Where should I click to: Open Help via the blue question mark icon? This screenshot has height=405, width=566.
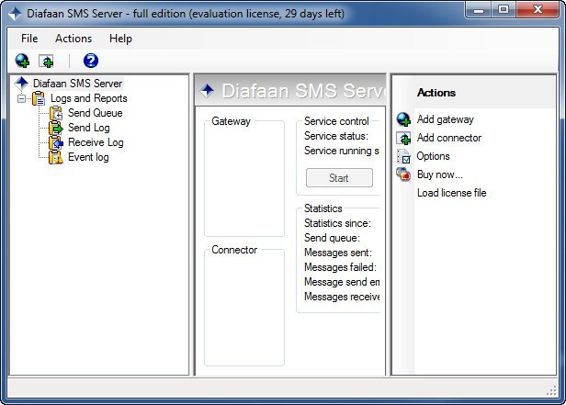[91, 61]
